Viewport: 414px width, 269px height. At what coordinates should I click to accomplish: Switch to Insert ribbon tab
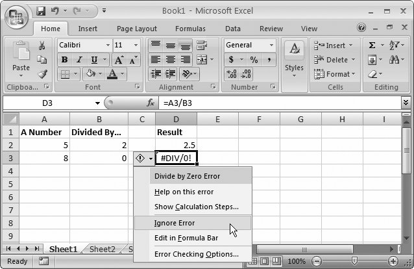coord(88,29)
